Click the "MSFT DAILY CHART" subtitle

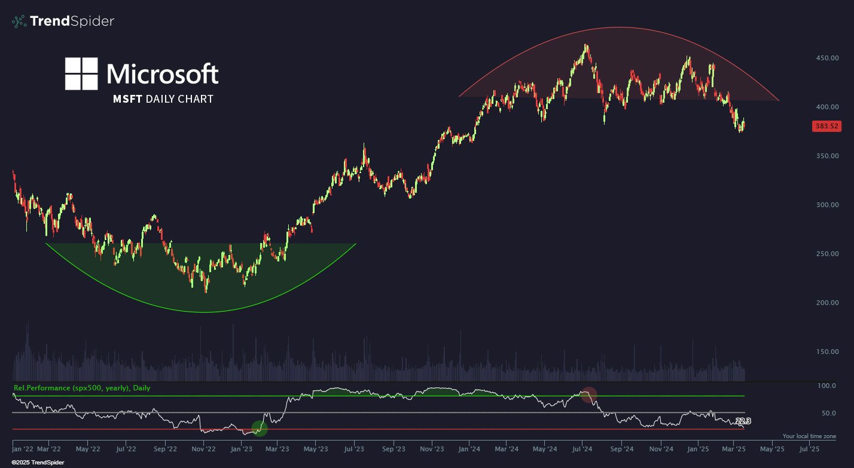(x=163, y=99)
